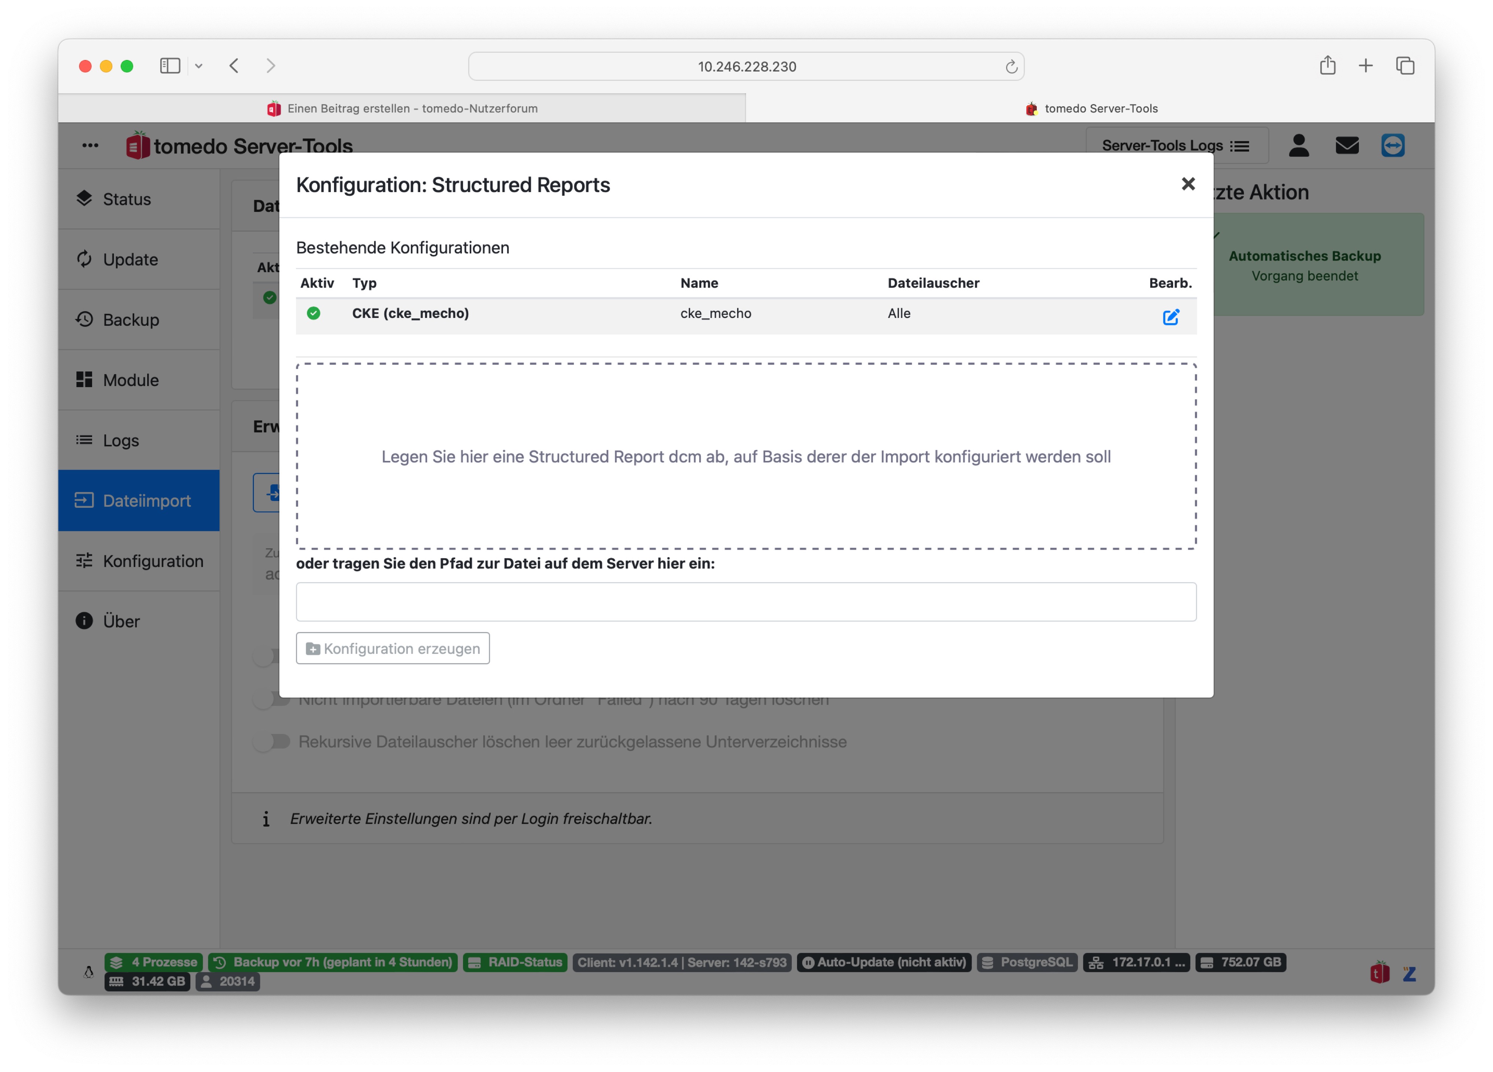
Task: Click the tomedo icon in bottom right
Action: pos(1379,973)
